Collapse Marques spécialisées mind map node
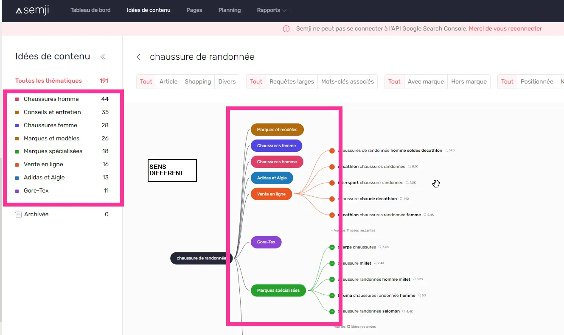The image size is (564, 335). [x=278, y=290]
